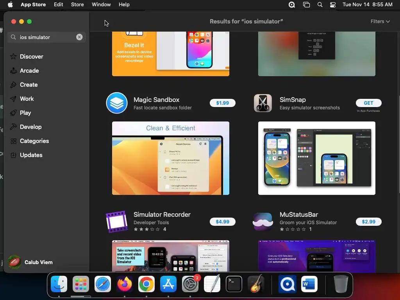The height and width of the screenshot is (300, 400).
Task: Open the MuStatusBar app icon
Action: (263, 221)
